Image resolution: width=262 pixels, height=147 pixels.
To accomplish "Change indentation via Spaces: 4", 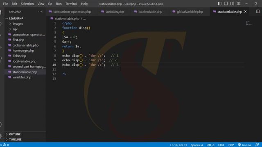I will [196, 145].
